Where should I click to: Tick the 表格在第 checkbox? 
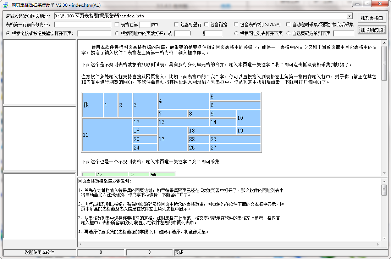[117, 25]
